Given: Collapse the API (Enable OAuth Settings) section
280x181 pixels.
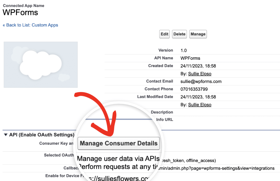Looking at the screenshot, I should pyautogui.click(x=6, y=135).
